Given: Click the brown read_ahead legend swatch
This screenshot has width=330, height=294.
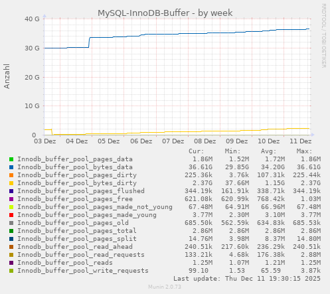Looking at the screenshot, I should click(x=11, y=247).
